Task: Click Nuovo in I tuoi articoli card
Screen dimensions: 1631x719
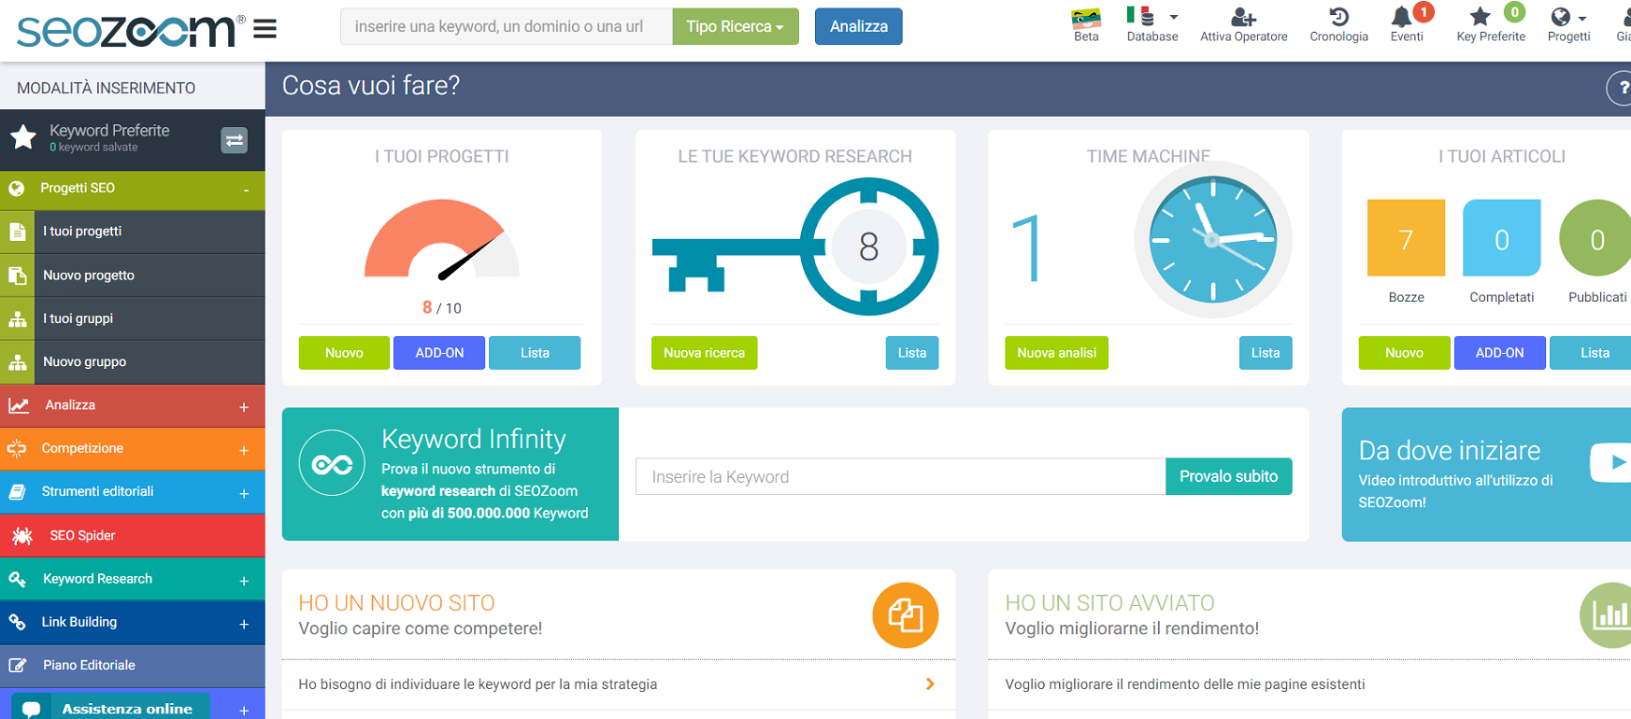Action: (1404, 353)
